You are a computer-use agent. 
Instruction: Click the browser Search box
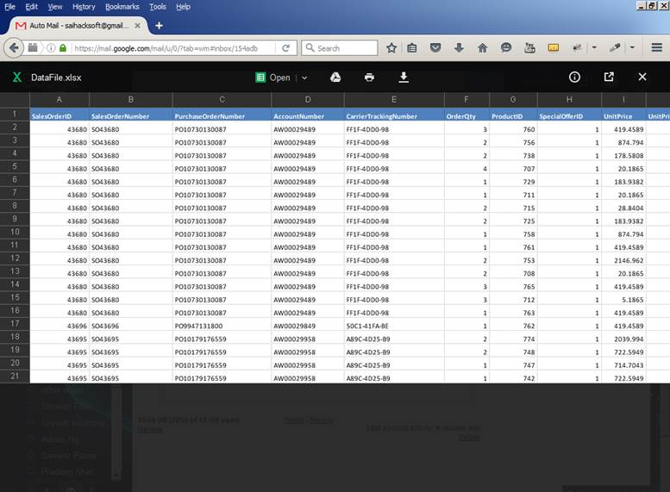[x=340, y=48]
